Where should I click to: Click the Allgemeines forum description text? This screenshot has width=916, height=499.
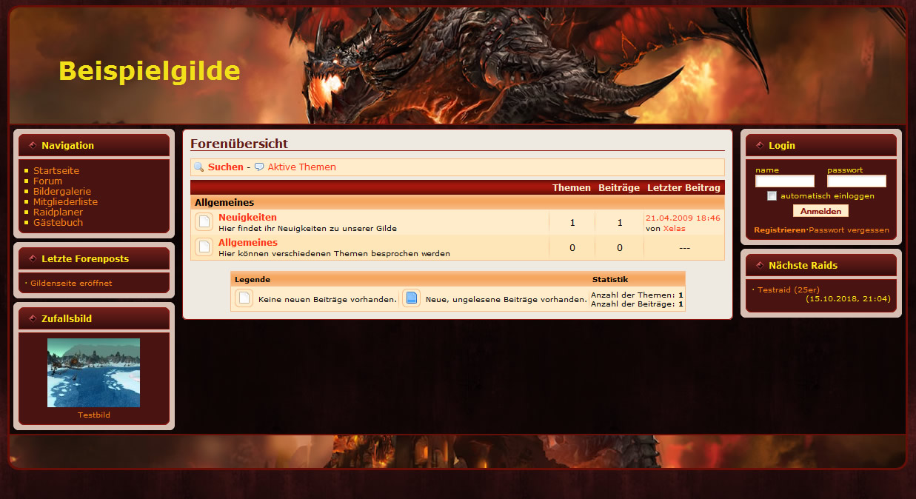click(334, 253)
